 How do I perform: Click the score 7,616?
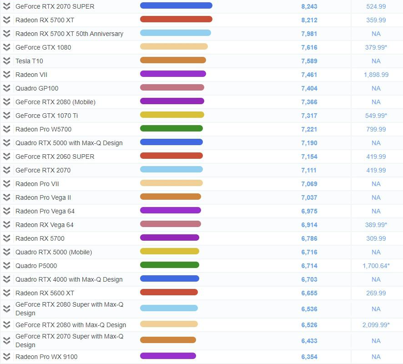tap(309, 47)
